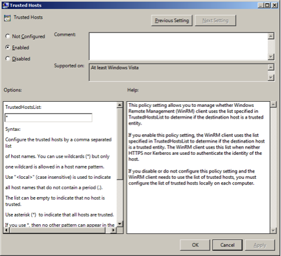Click the Options pane scroll left arrow
The width and height of the screenshot is (281, 256).
point(6,230)
